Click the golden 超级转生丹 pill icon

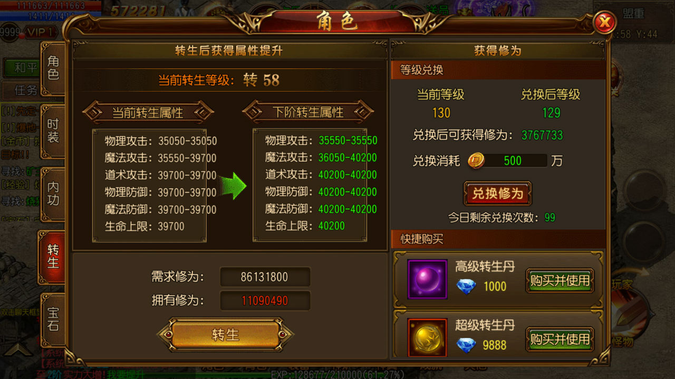pyautogui.click(x=427, y=337)
